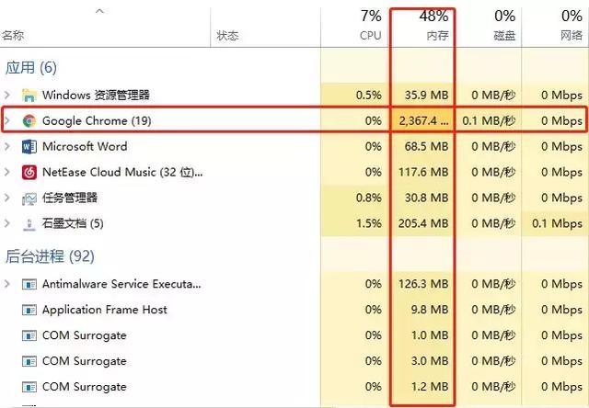Click the NetEase Cloud Music icon

(29, 172)
